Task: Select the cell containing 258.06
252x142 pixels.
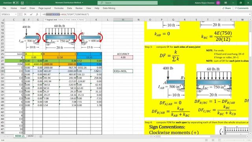Action: coord(96,78)
